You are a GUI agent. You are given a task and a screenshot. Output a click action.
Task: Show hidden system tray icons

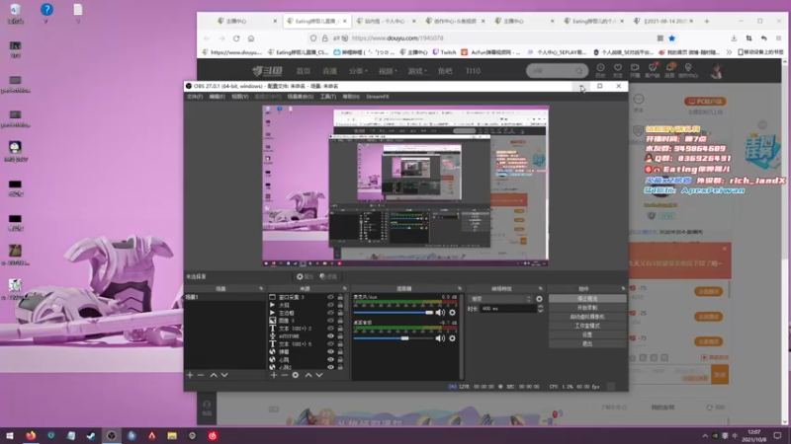tap(705, 436)
